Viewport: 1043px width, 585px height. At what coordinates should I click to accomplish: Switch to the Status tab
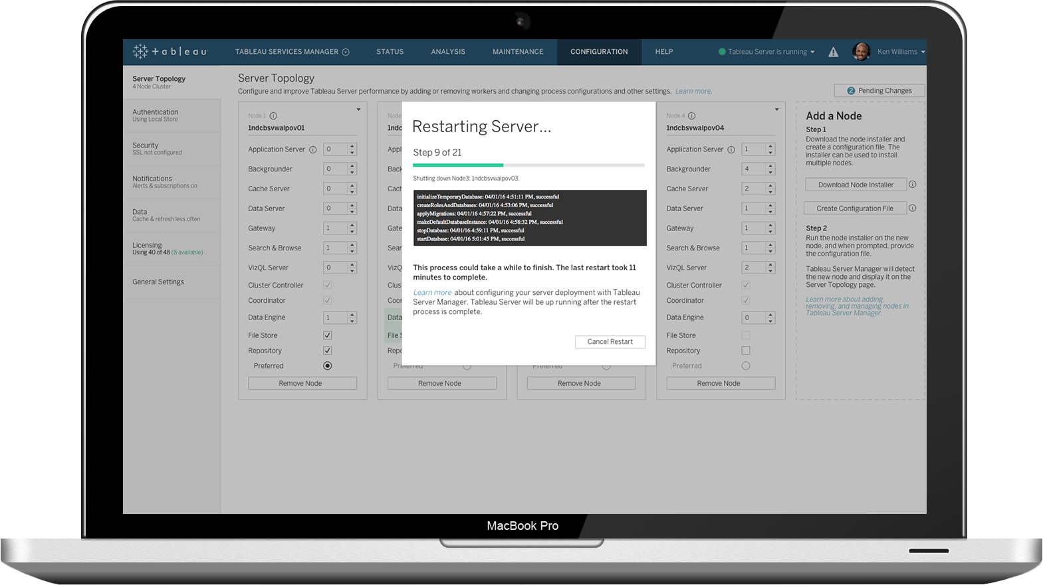390,52
